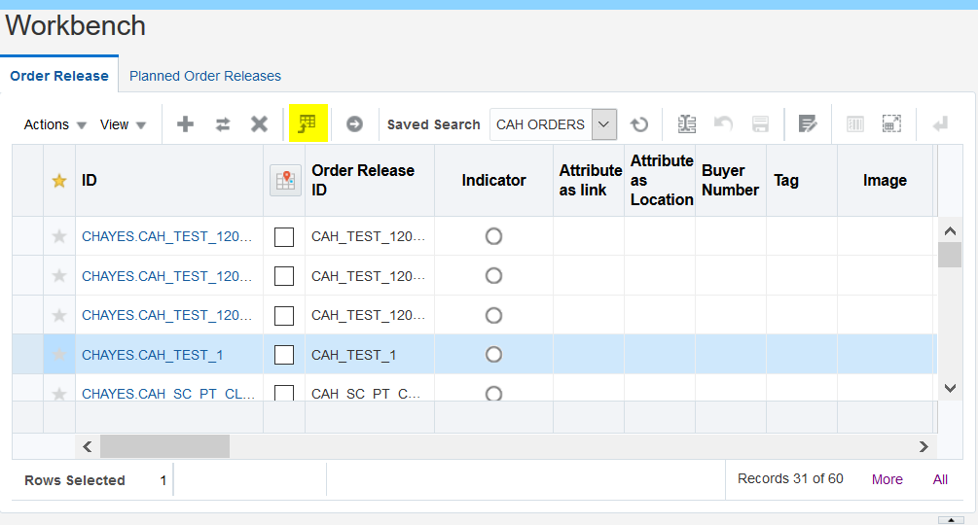Switch to the Planned Order Releases tab
This screenshot has width=978, height=525.
[x=205, y=76]
